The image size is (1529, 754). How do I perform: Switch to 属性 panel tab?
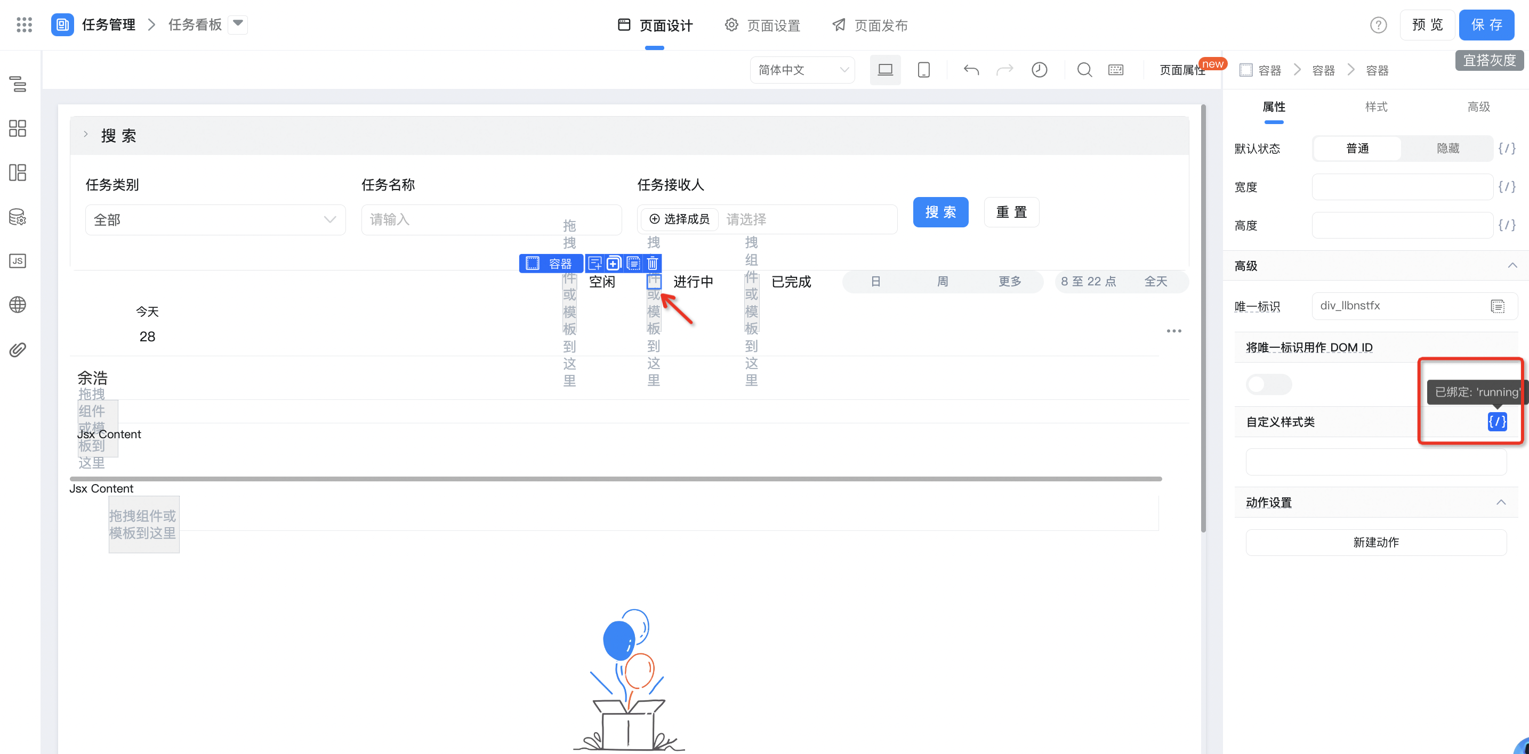point(1274,106)
